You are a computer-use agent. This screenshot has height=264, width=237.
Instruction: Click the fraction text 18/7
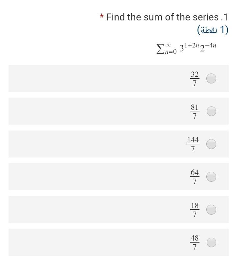point(194,210)
